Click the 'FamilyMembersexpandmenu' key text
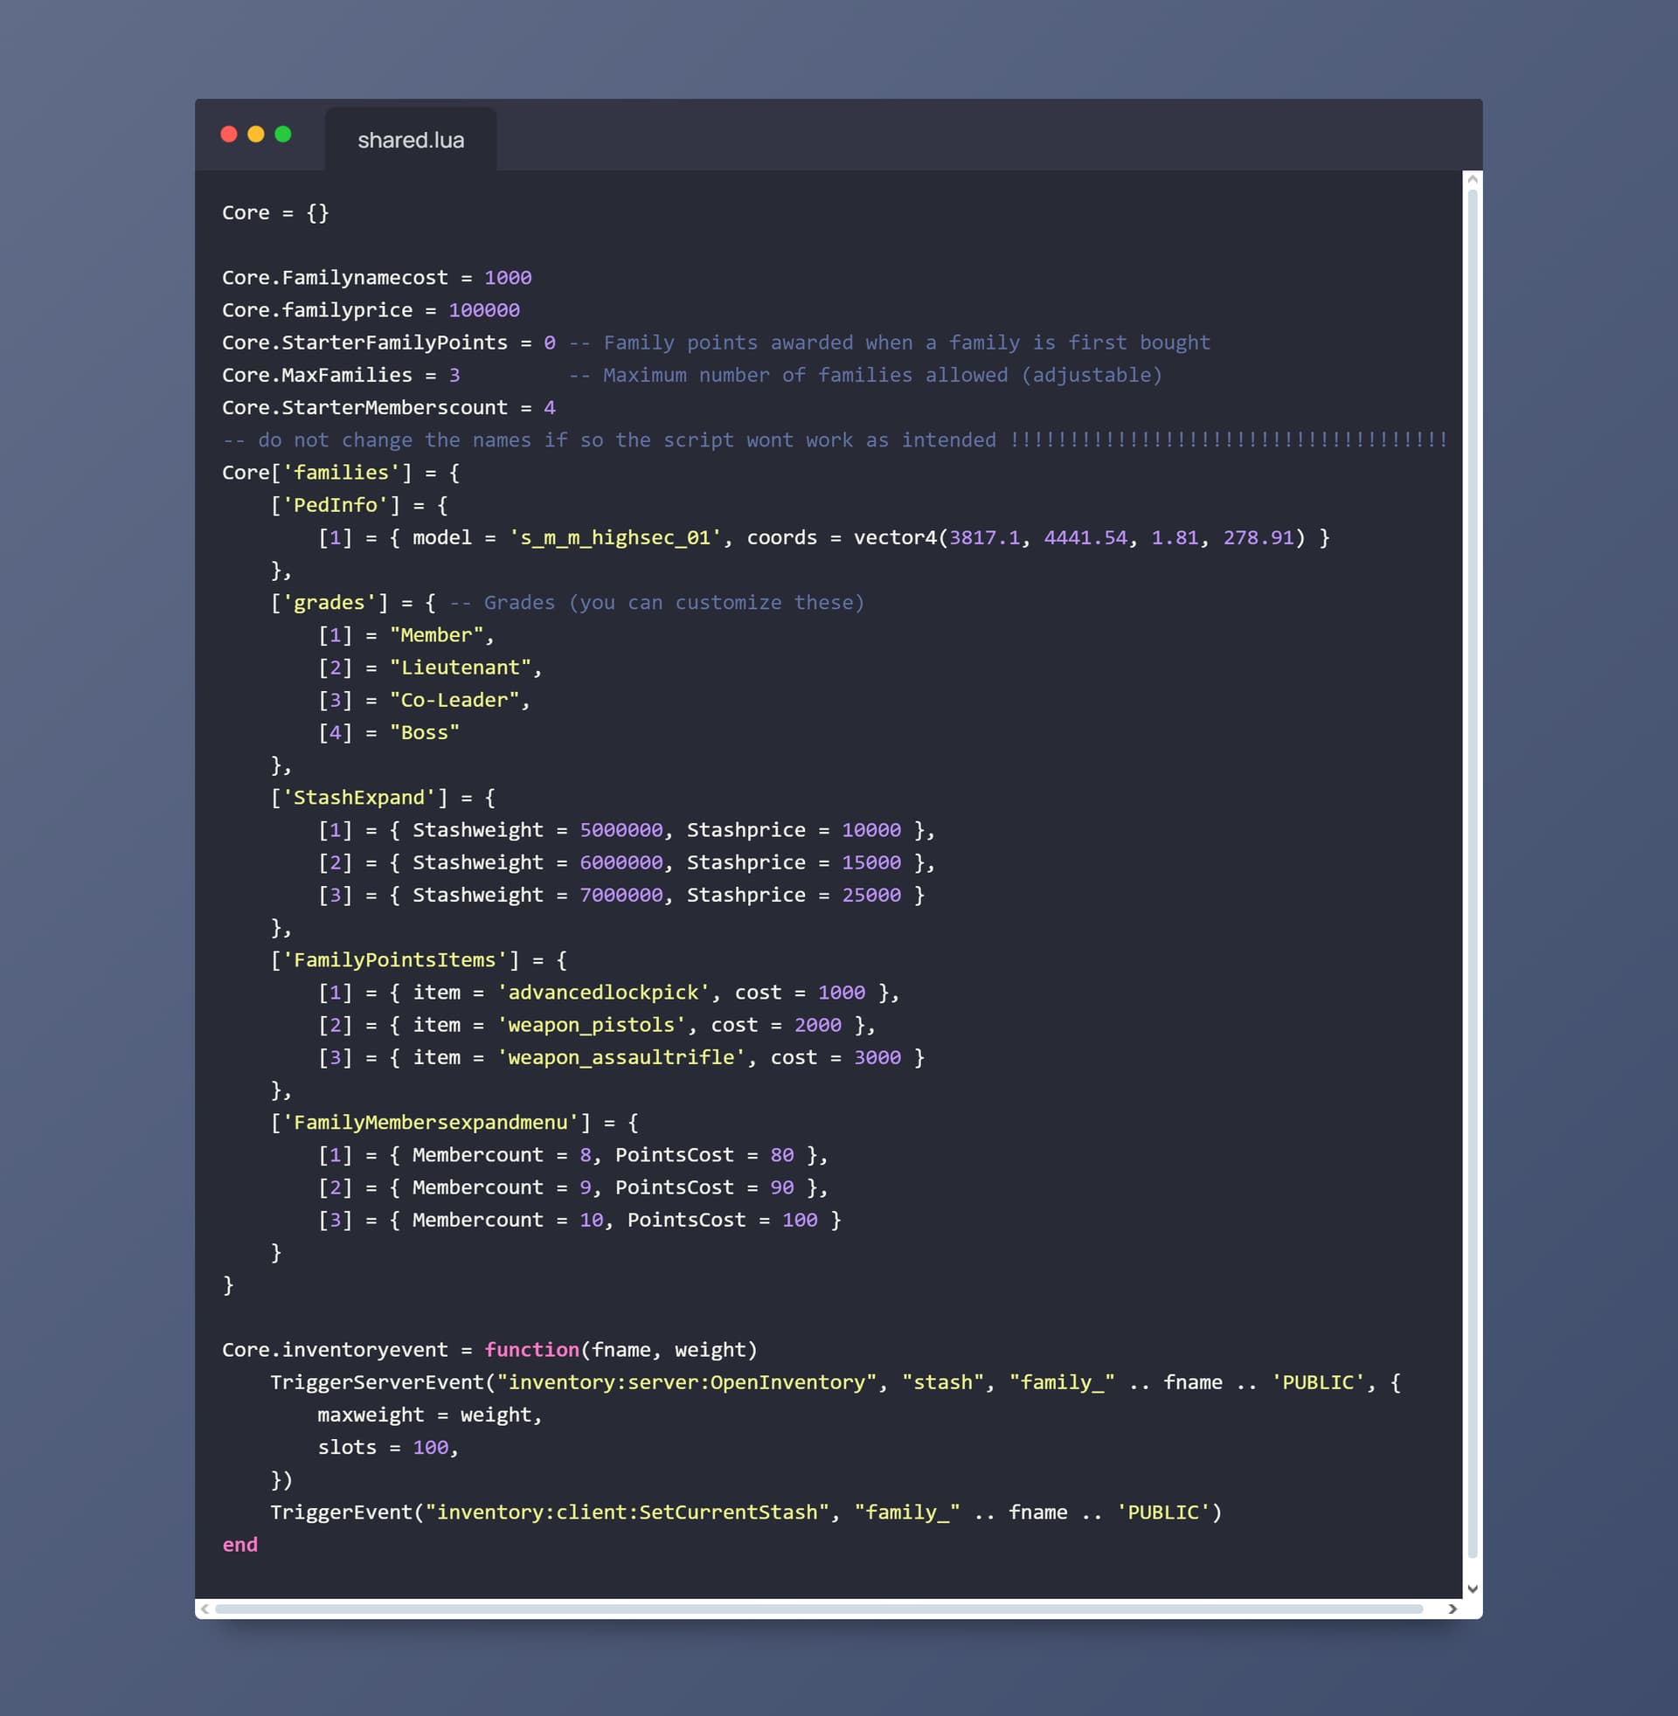 430,1122
